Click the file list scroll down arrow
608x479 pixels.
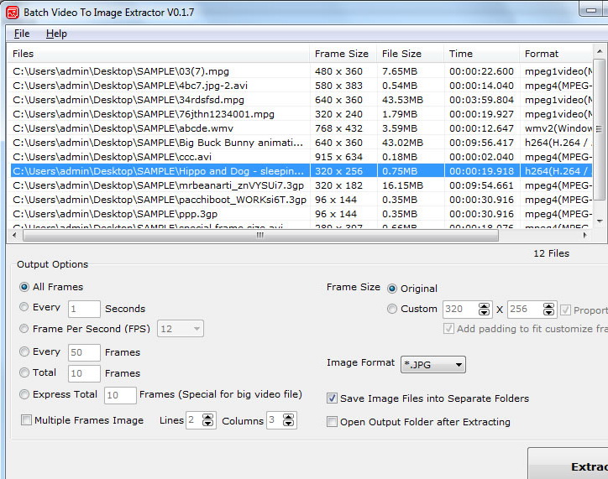click(600, 221)
